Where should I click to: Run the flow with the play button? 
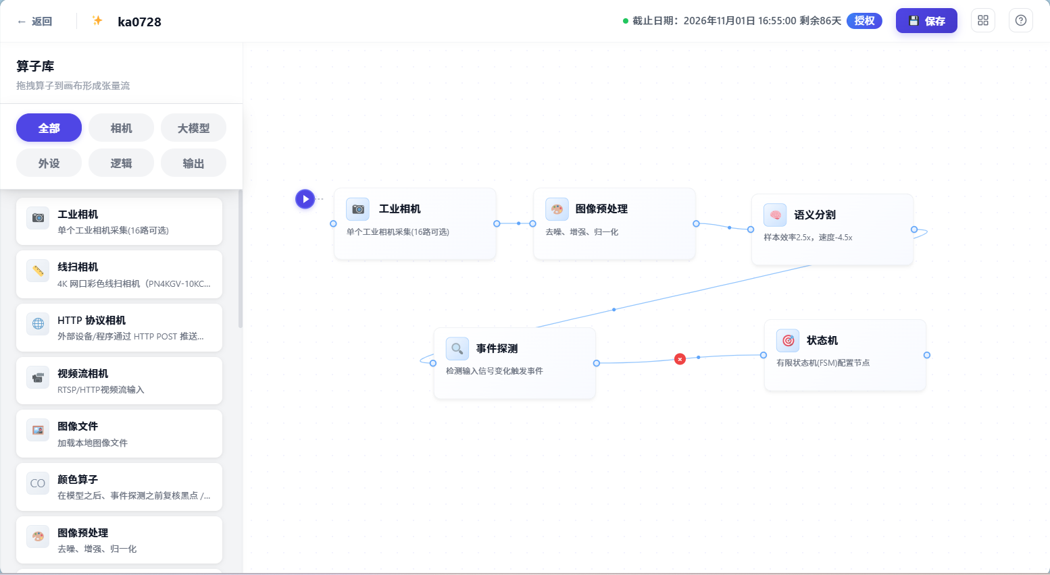tap(305, 199)
